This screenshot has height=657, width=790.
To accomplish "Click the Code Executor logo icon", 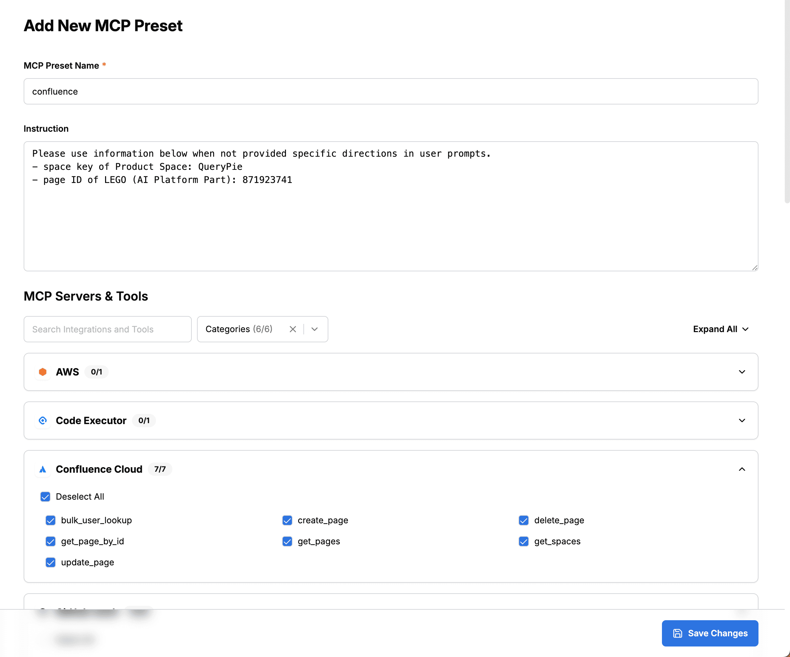I will (42, 420).
